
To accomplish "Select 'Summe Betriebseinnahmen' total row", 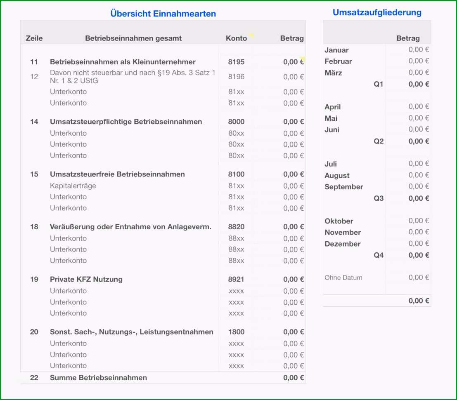I will 163,378.
